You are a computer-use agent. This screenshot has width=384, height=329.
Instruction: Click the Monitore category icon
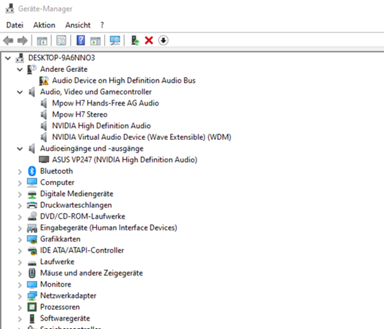(32, 284)
